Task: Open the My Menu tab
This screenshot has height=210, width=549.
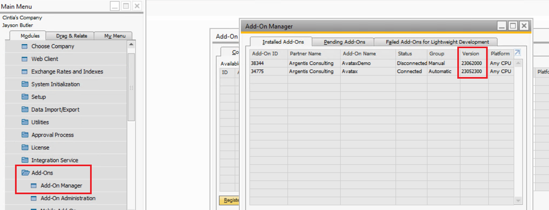Action: coord(115,36)
